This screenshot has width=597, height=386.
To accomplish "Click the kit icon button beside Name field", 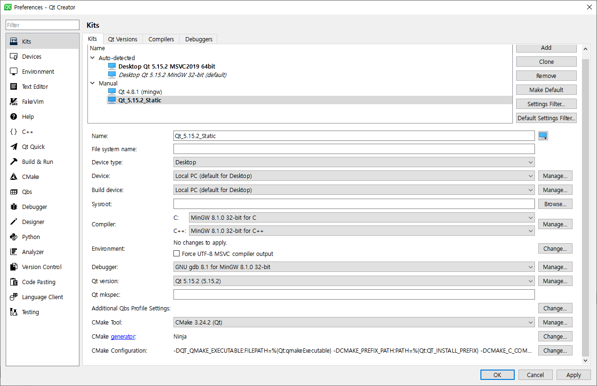I will [x=543, y=136].
